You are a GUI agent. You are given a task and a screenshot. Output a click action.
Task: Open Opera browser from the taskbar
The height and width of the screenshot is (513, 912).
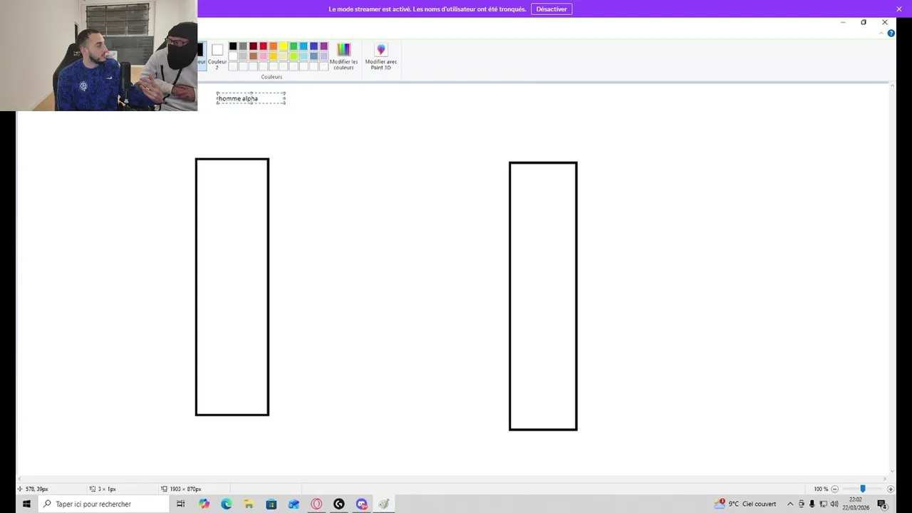pyautogui.click(x=316, y=504)
